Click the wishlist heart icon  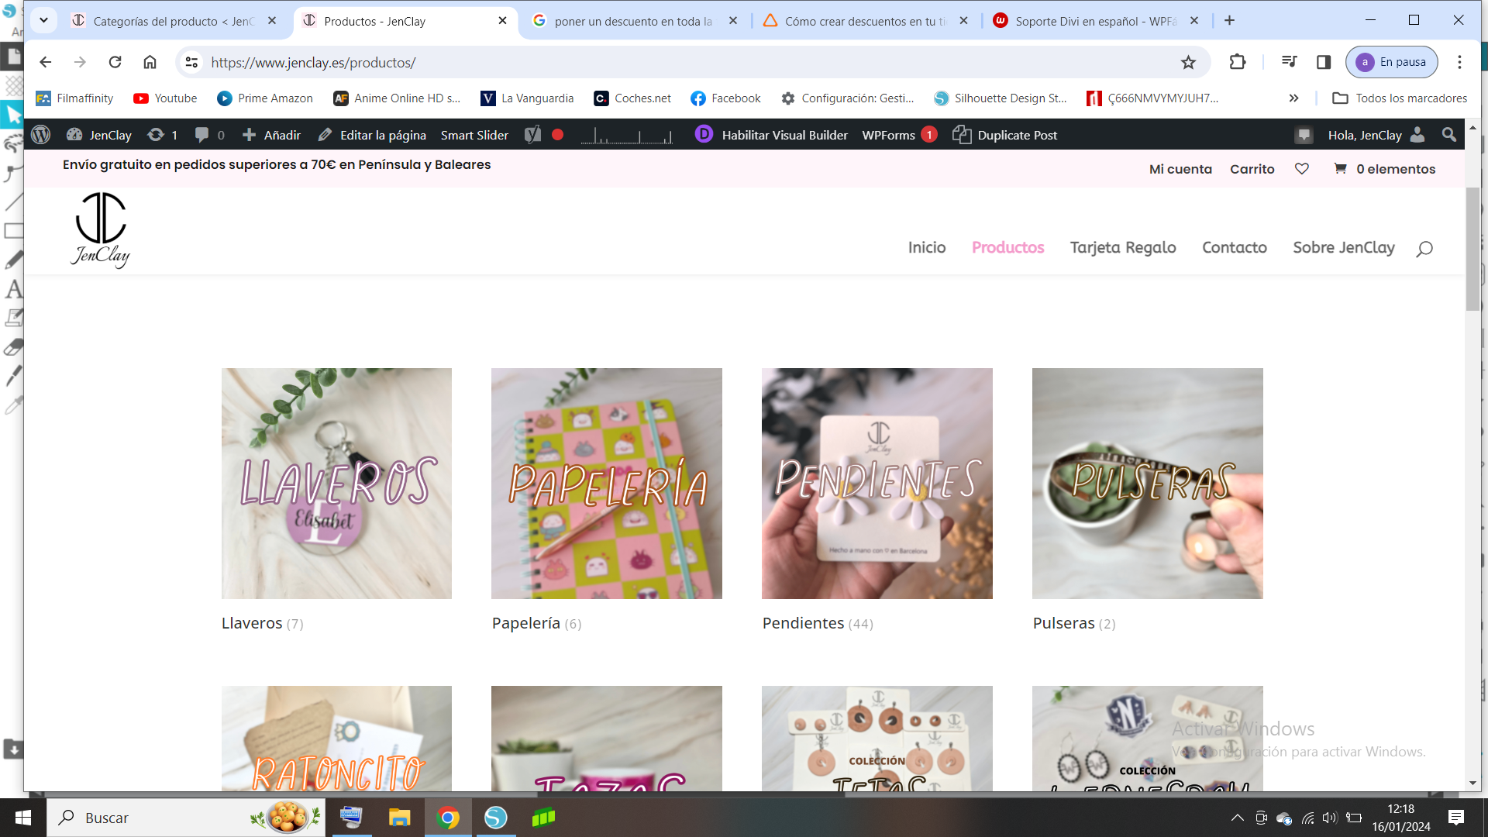click(x=1302, y=169)
